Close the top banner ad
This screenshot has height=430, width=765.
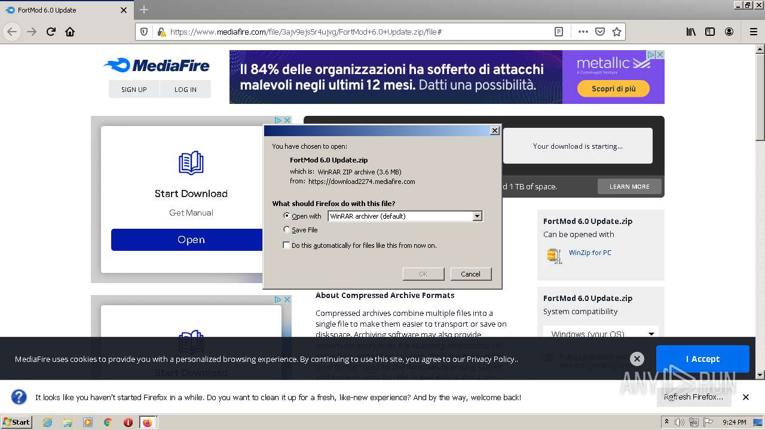point(660,54)
